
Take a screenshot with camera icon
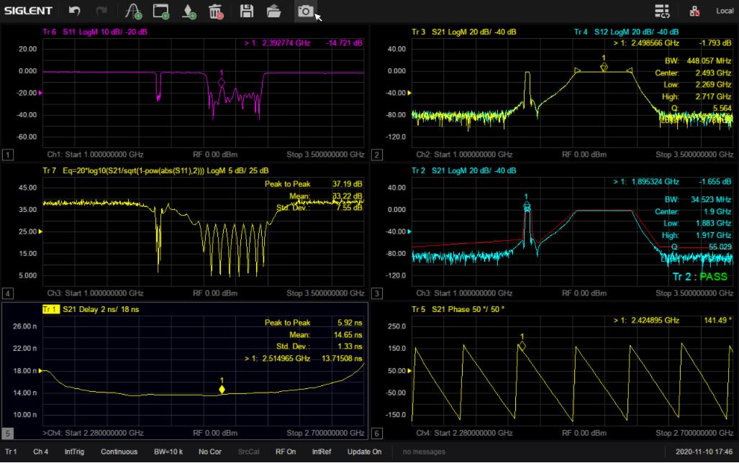click(x=305, y=11)
